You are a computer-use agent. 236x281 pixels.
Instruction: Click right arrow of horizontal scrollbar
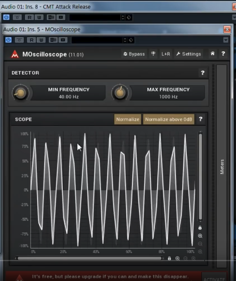point(163,258)
